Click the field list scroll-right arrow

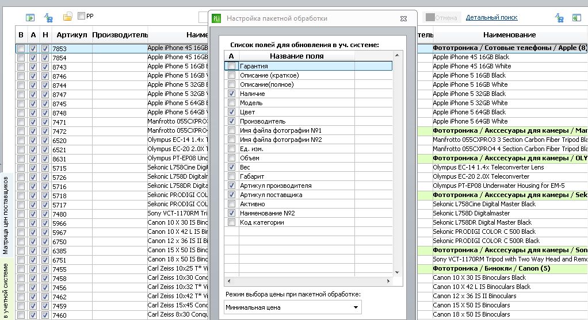388,281
